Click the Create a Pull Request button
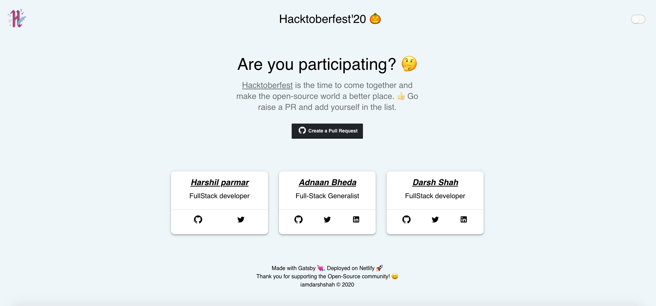 click(327, 131)
